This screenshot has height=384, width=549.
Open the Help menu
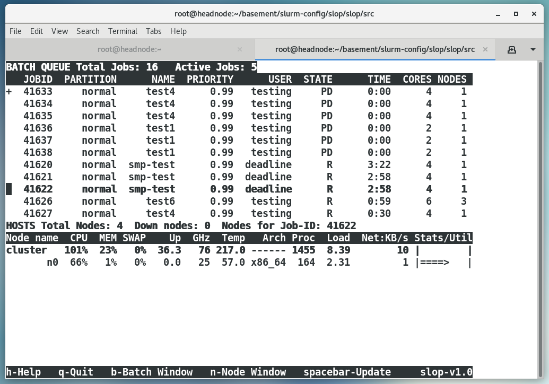pyautogui.click(x=178, y=31)
